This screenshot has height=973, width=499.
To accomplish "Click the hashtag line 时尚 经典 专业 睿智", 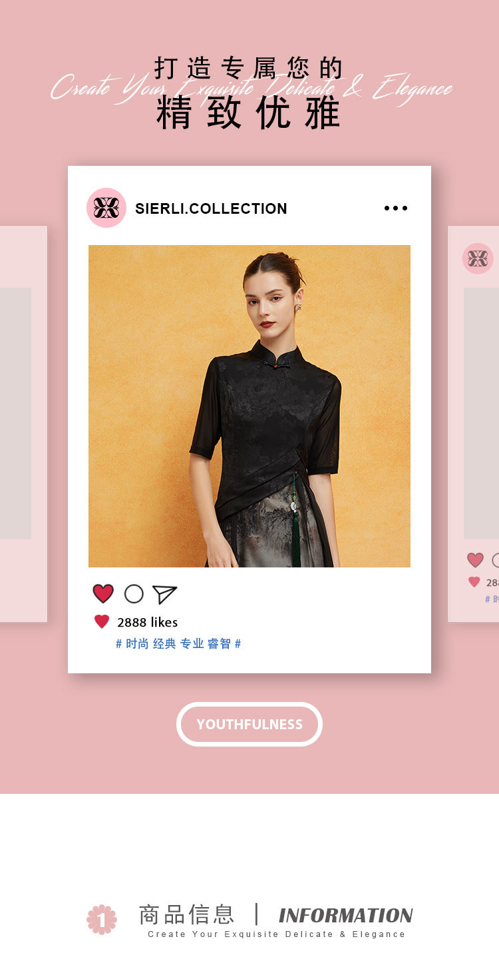I will [178, 643].
